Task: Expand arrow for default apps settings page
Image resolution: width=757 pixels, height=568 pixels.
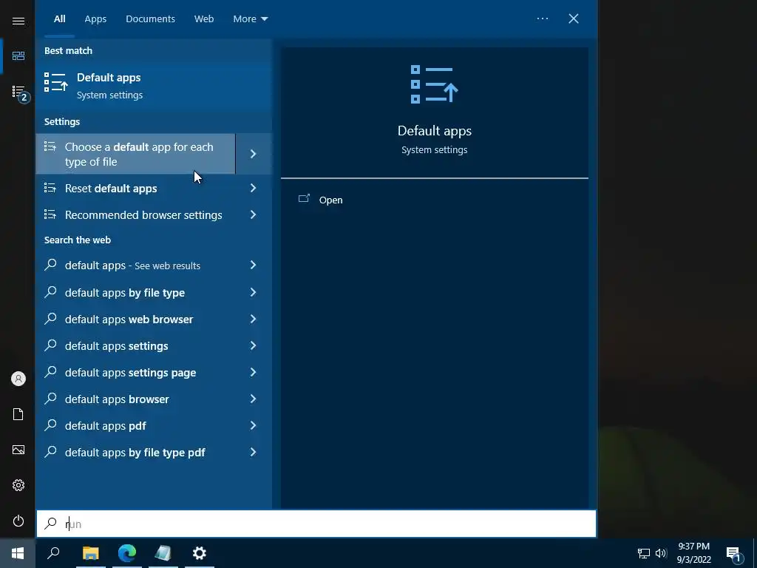Action: tap(254, 372)
